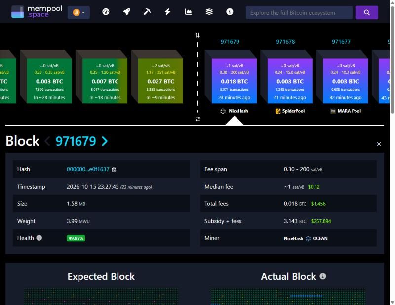Click the Health info icon
The image size is (395, 305).
(x=39, y=238)
